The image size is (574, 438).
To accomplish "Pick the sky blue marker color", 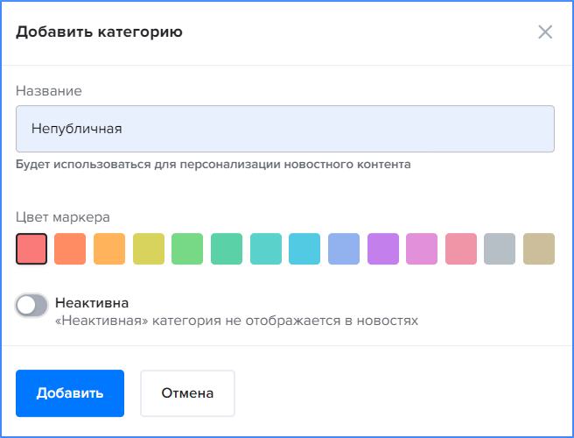I will 304,249.
